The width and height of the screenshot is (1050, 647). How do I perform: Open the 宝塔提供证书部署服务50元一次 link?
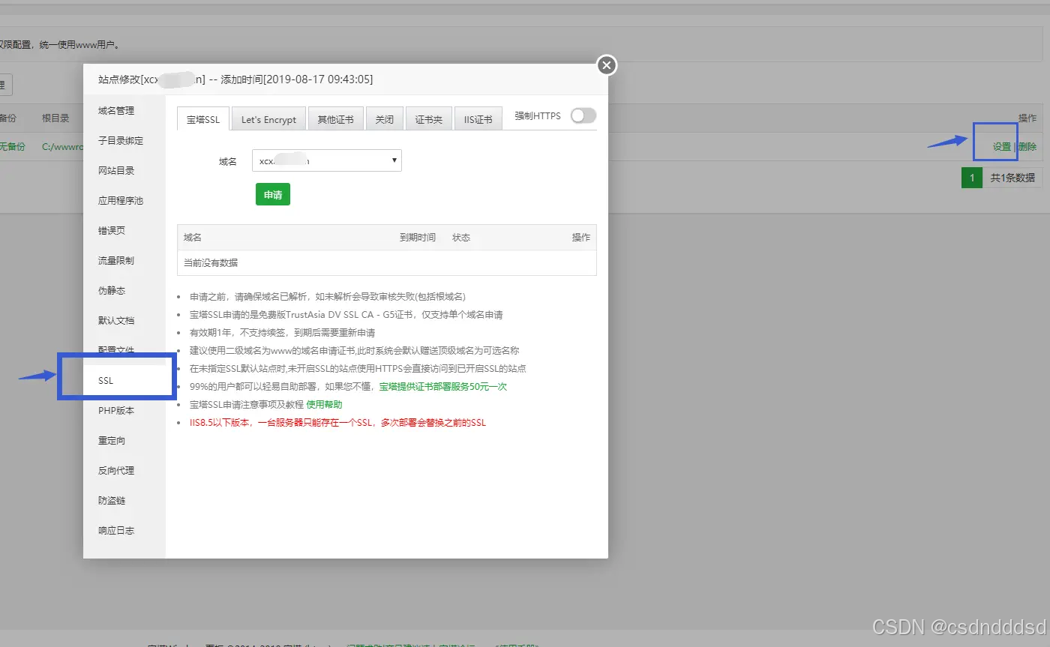tap(442, 386)
